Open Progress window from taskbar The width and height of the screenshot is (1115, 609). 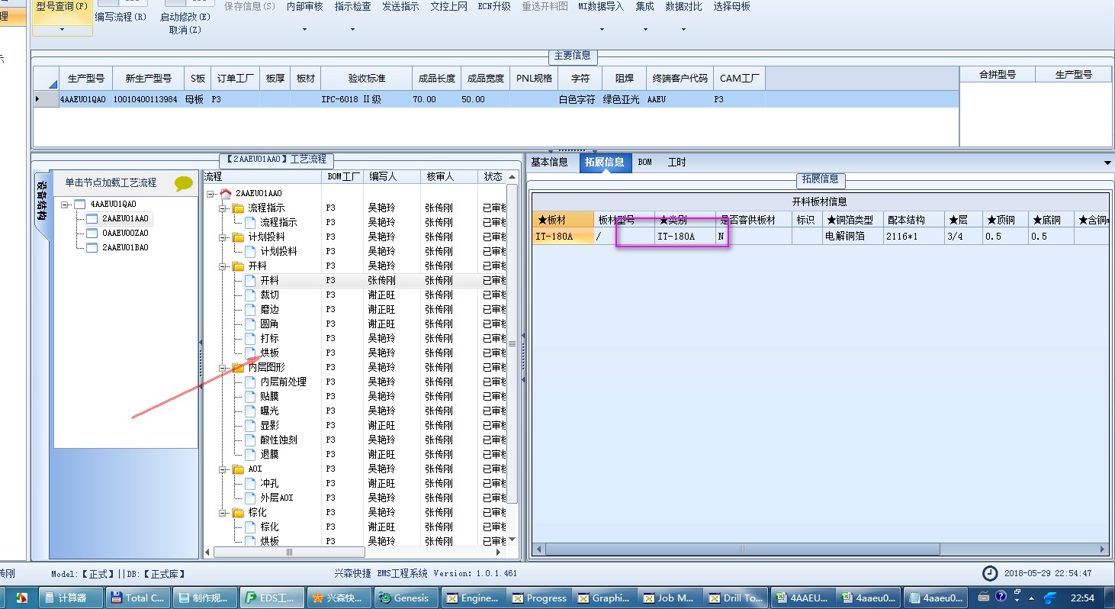(x=541, y=598)
